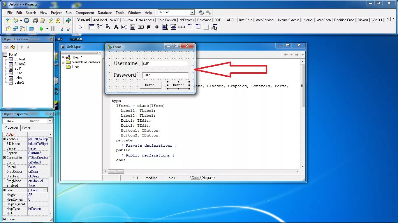The width and height of the screenshot is (398, 223).
Task: Pick the MainMenu component from palette
Action: coord(100,27)
